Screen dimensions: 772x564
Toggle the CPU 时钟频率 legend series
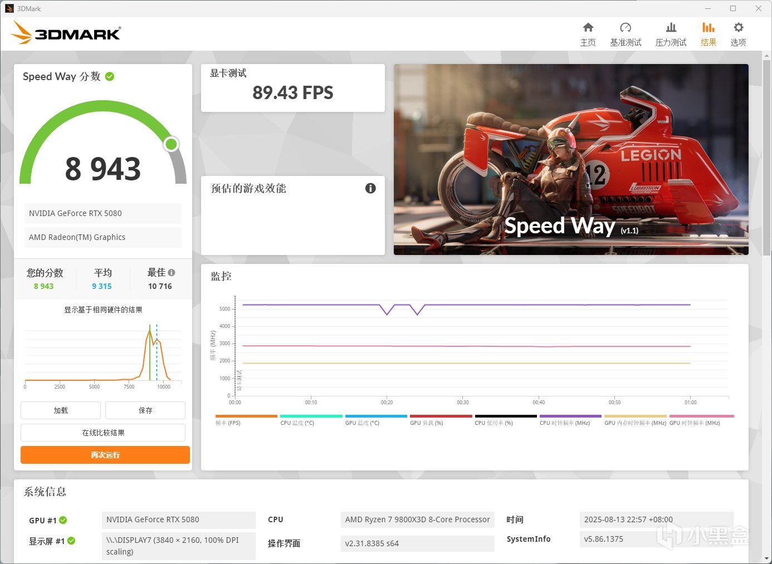pyautogui.click(x=570, y=420)
